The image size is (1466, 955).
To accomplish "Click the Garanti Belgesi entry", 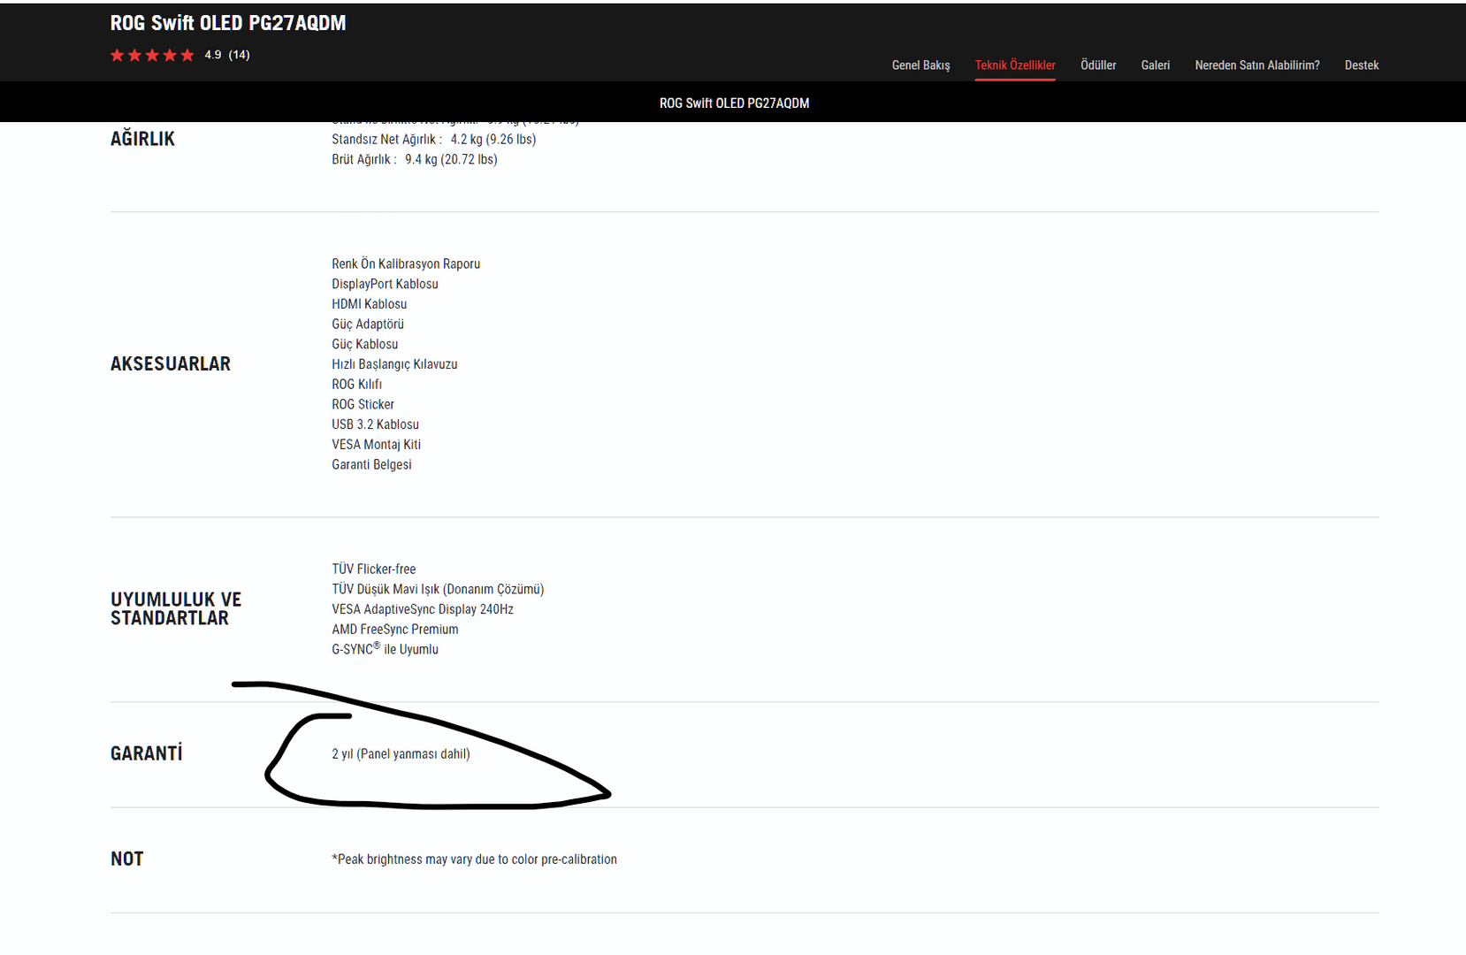I will coord(371,464).
